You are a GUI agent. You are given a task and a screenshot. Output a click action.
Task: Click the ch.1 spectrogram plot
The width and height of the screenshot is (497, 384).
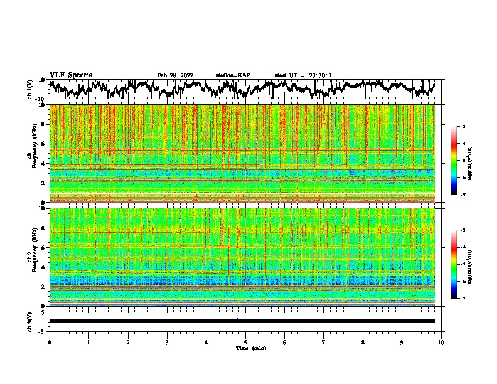pos(242,153)
